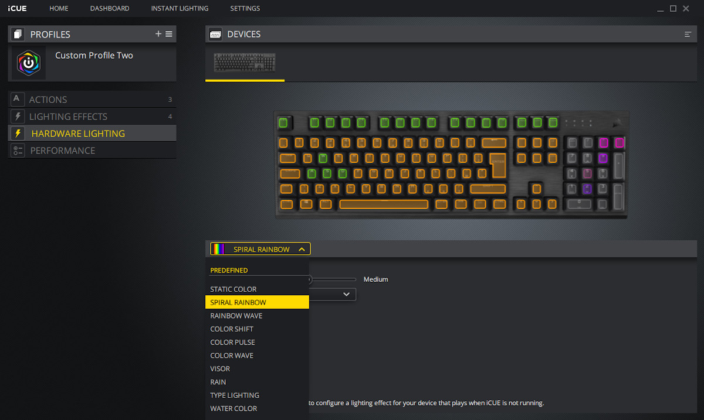Select the Actions section icon
Screen dimensions: 704x420
click(17, 99)
